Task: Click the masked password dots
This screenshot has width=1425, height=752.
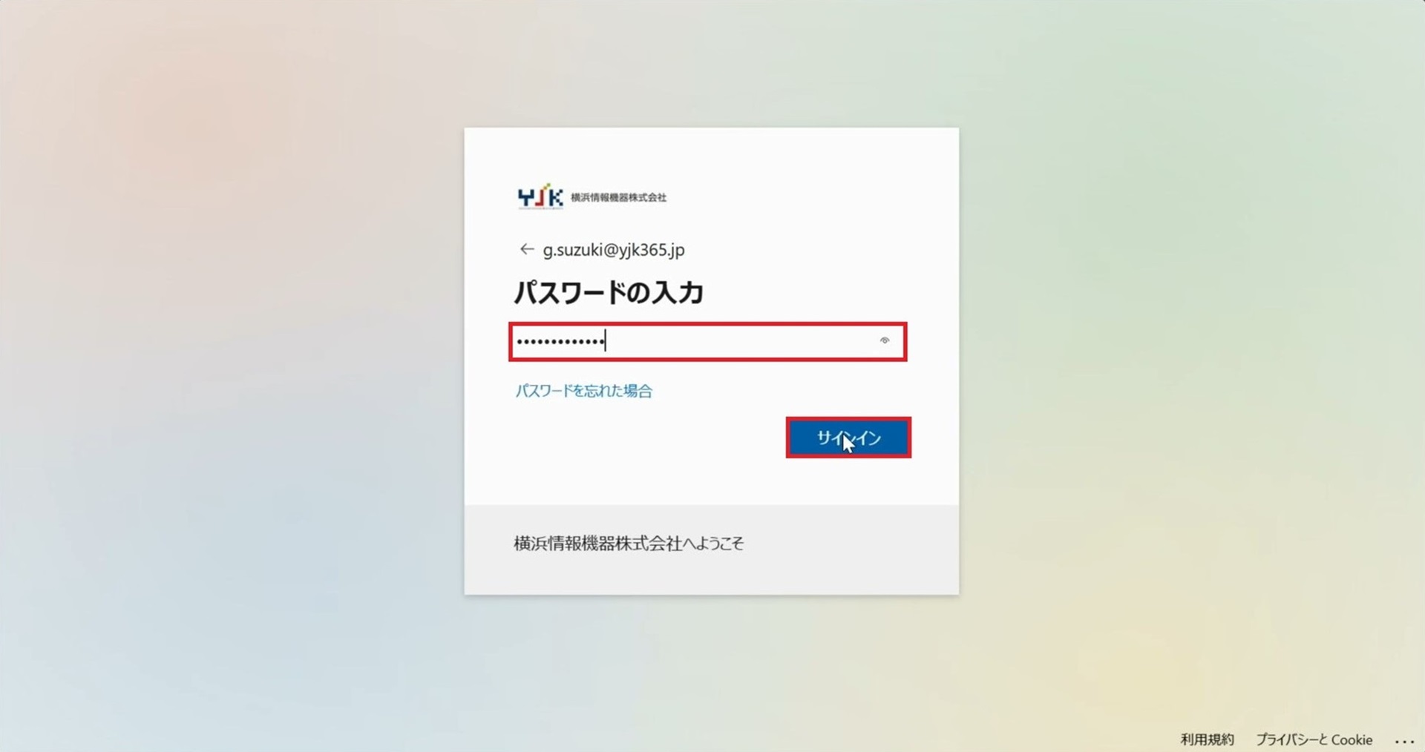Action: (560, 342)
